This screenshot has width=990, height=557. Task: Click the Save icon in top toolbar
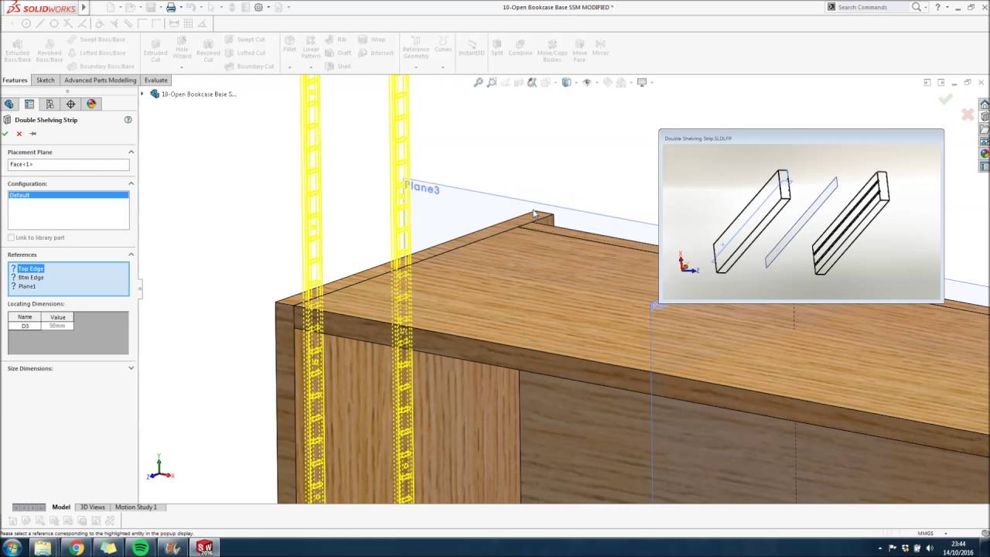point(150,7)
